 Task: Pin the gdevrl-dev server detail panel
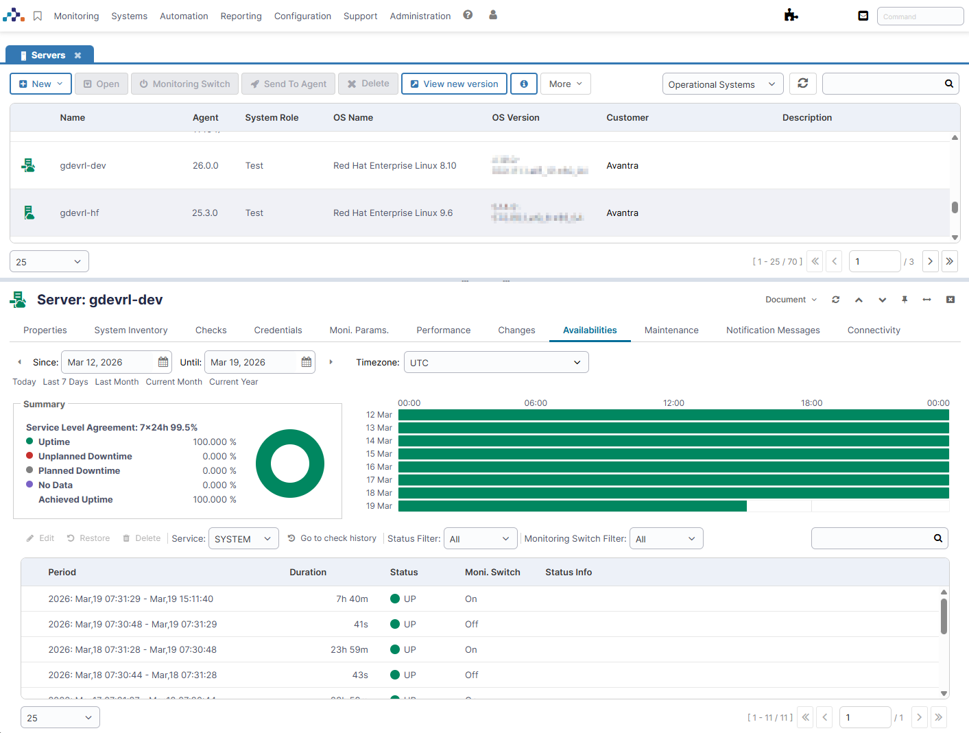pyautogui.click(x=905, y=300)
